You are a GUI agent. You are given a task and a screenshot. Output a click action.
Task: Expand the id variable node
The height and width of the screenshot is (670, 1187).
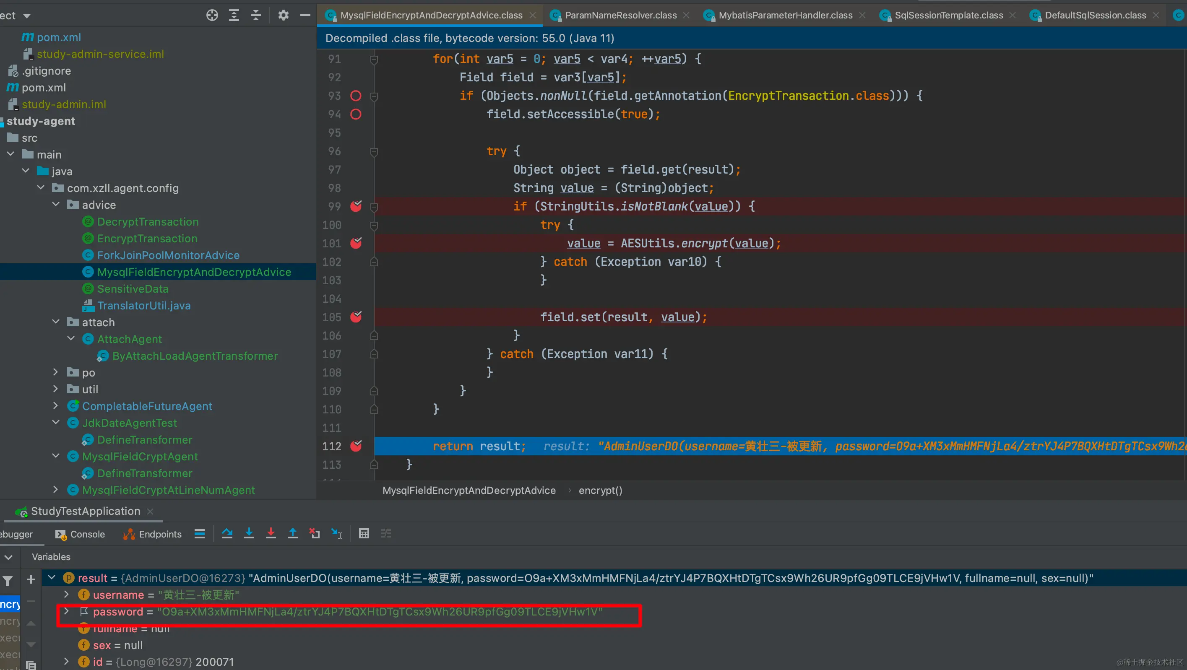tap(66, 662)
